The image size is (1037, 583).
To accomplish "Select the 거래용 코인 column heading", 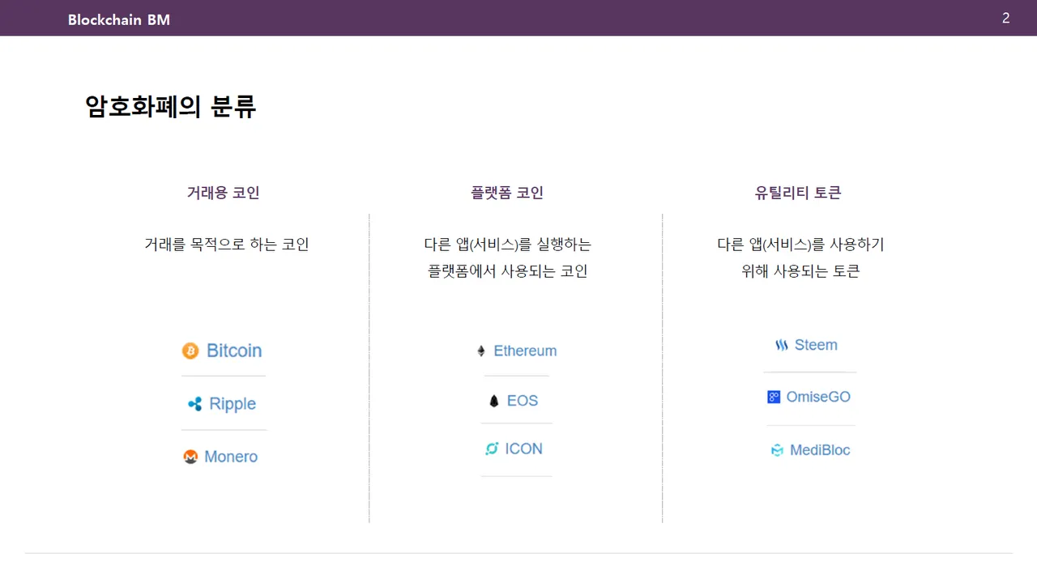I will coord(224,193).
